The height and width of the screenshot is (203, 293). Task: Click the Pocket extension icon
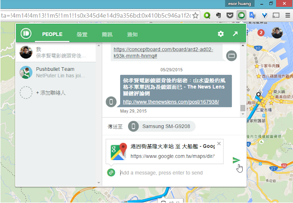coord(230,15)
